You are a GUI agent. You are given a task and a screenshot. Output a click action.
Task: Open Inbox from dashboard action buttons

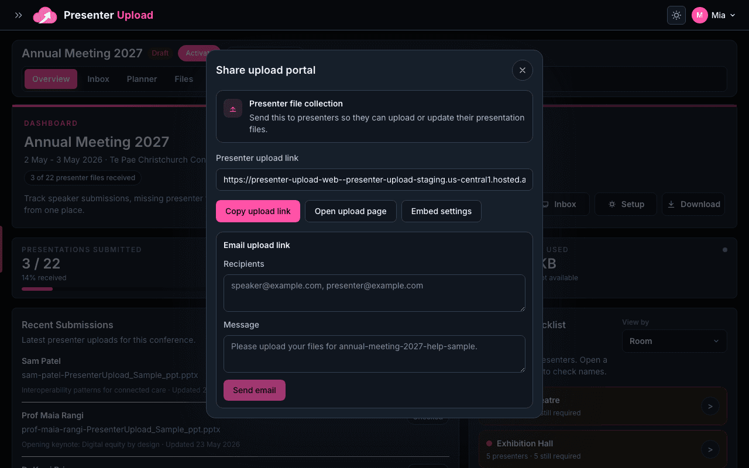click(561, 204)
